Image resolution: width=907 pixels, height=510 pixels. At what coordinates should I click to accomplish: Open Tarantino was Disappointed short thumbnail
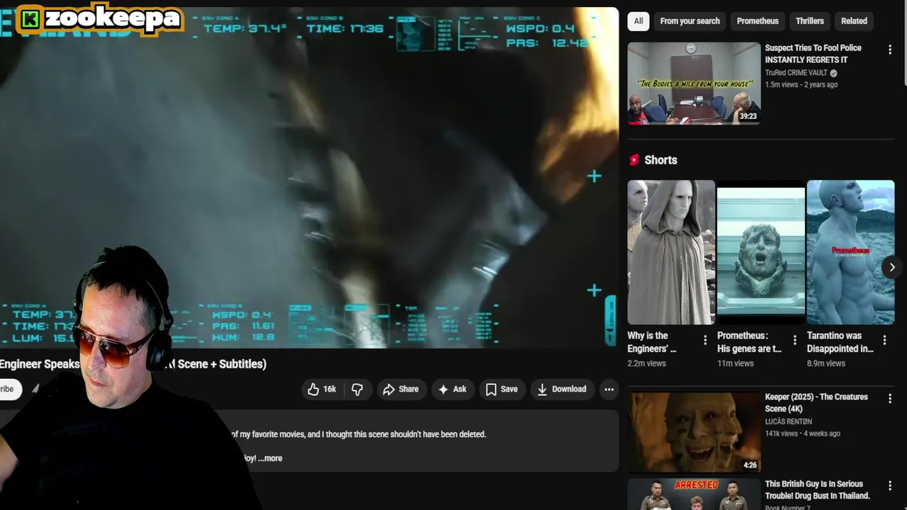850,252
